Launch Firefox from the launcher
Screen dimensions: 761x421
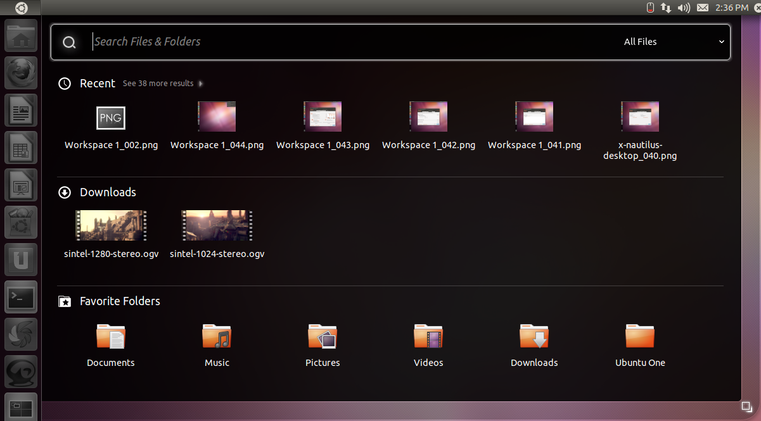(x=21, y=73)
